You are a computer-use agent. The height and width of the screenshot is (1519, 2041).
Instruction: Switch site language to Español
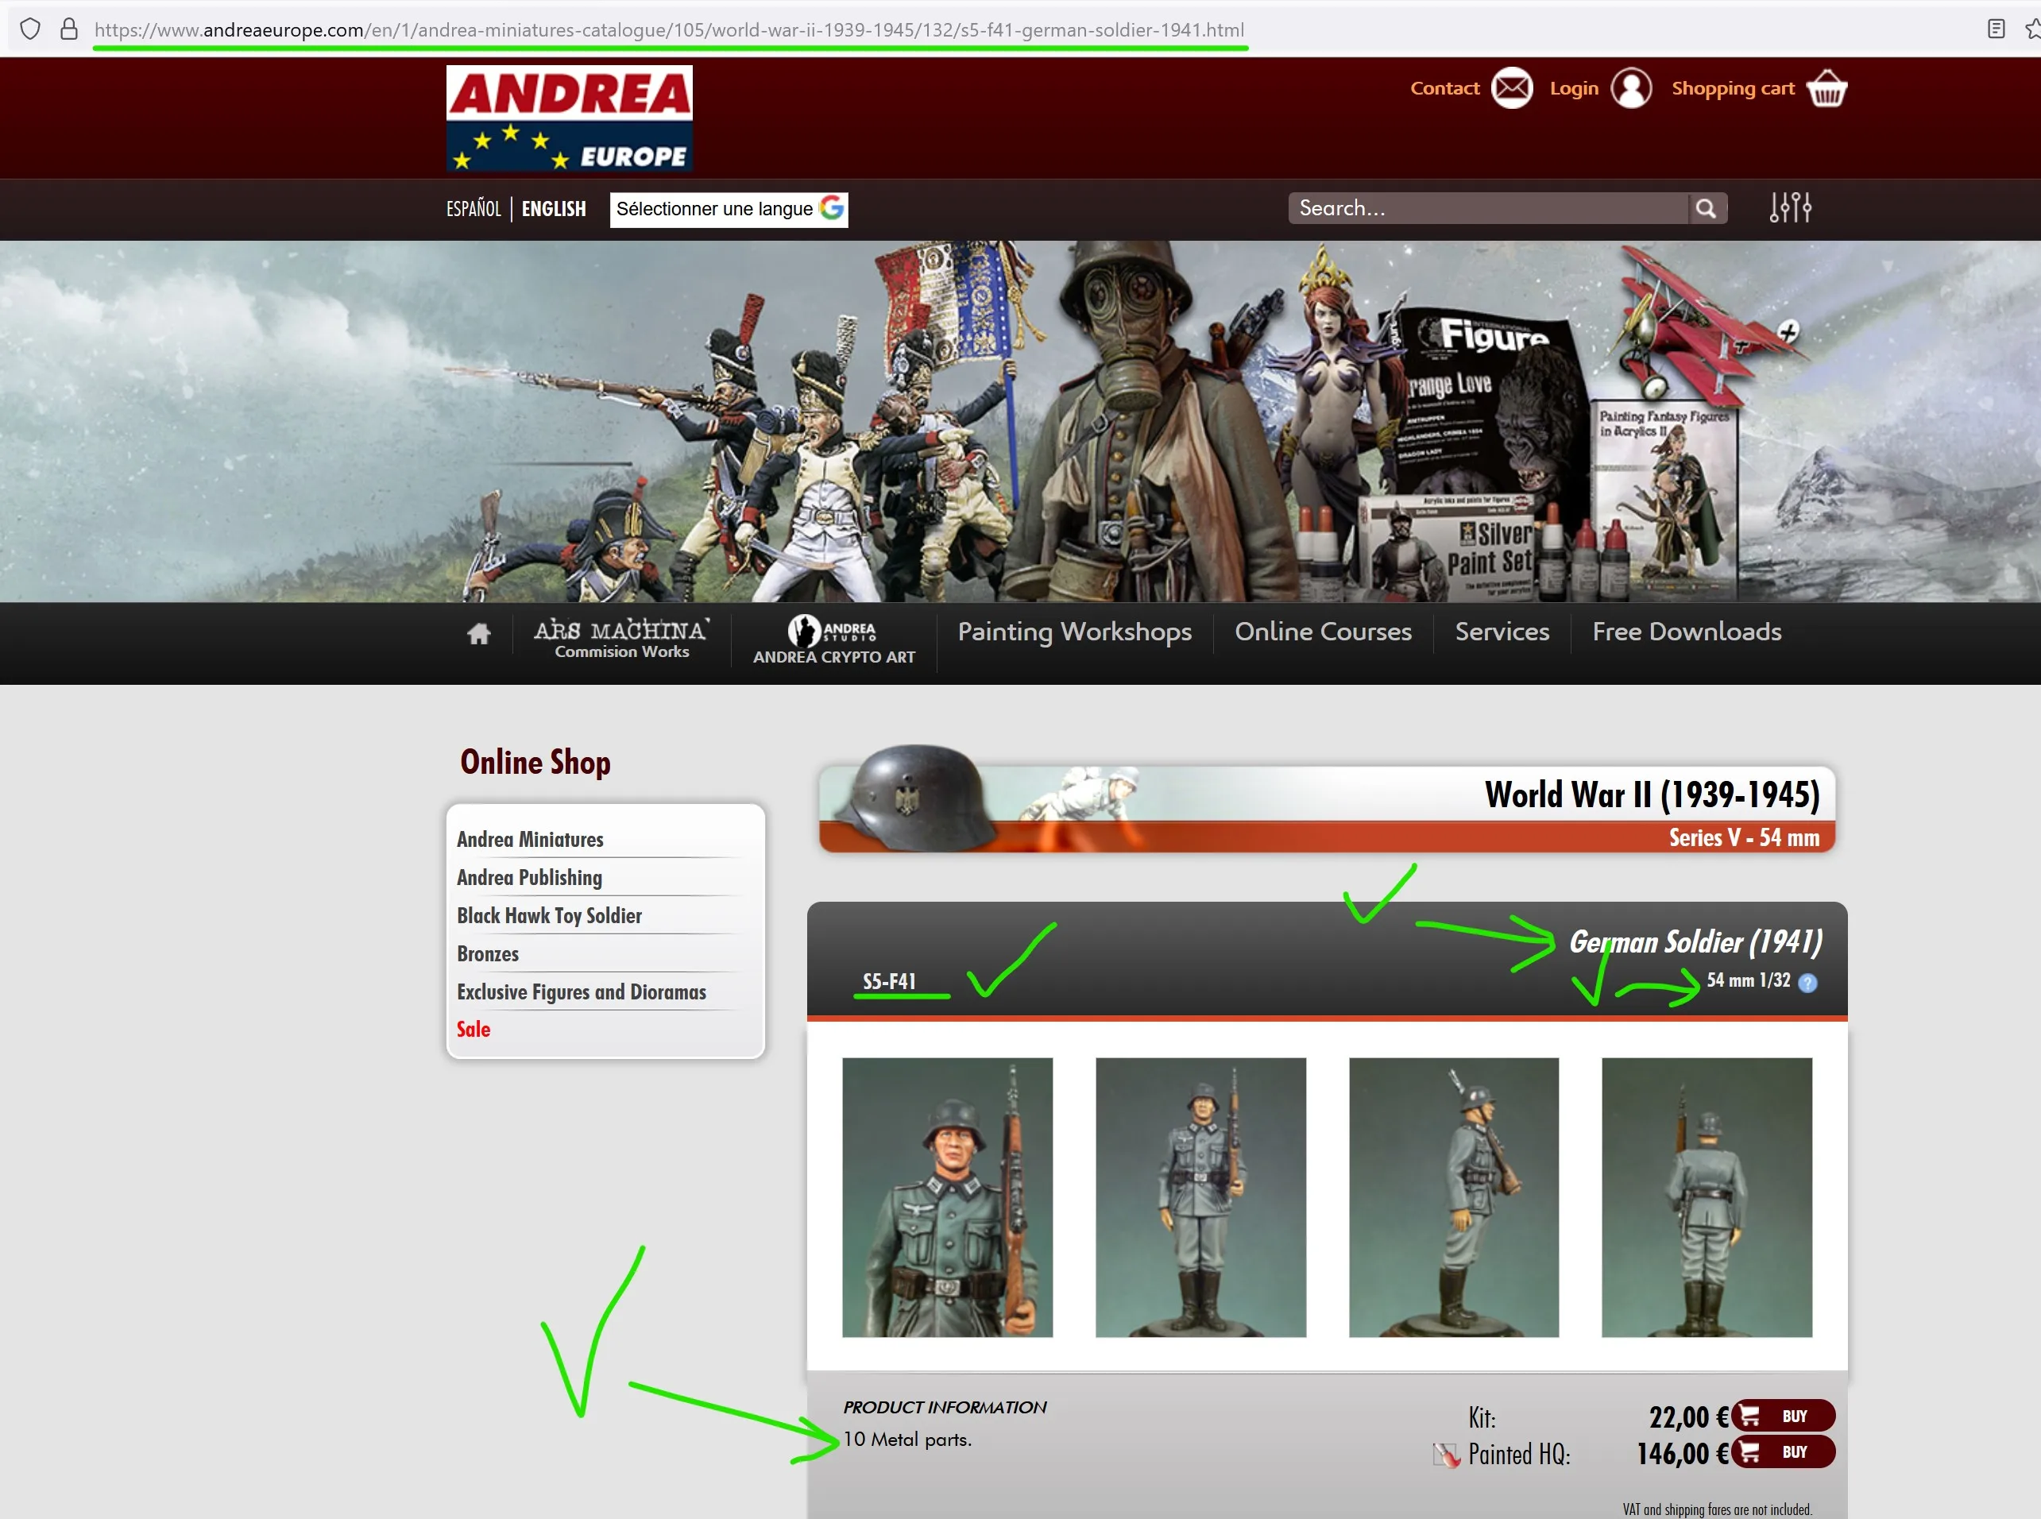473,209
